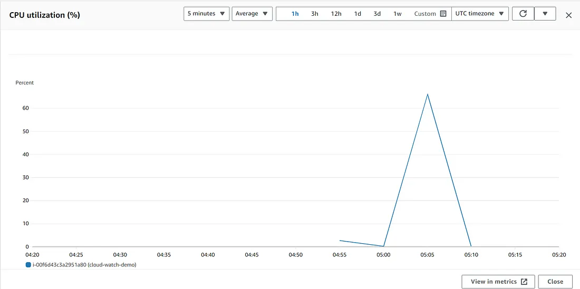Click the peak data point at 05:05

tap(427, 94)
